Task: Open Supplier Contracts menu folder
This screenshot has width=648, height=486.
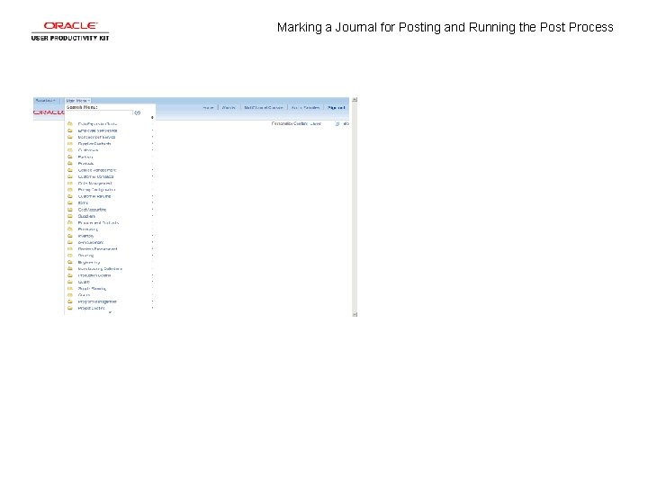Action: (x=94, y=143)
